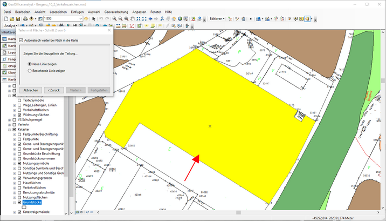
Task: Enable automatic advance on map click
Action: (21, 40)
